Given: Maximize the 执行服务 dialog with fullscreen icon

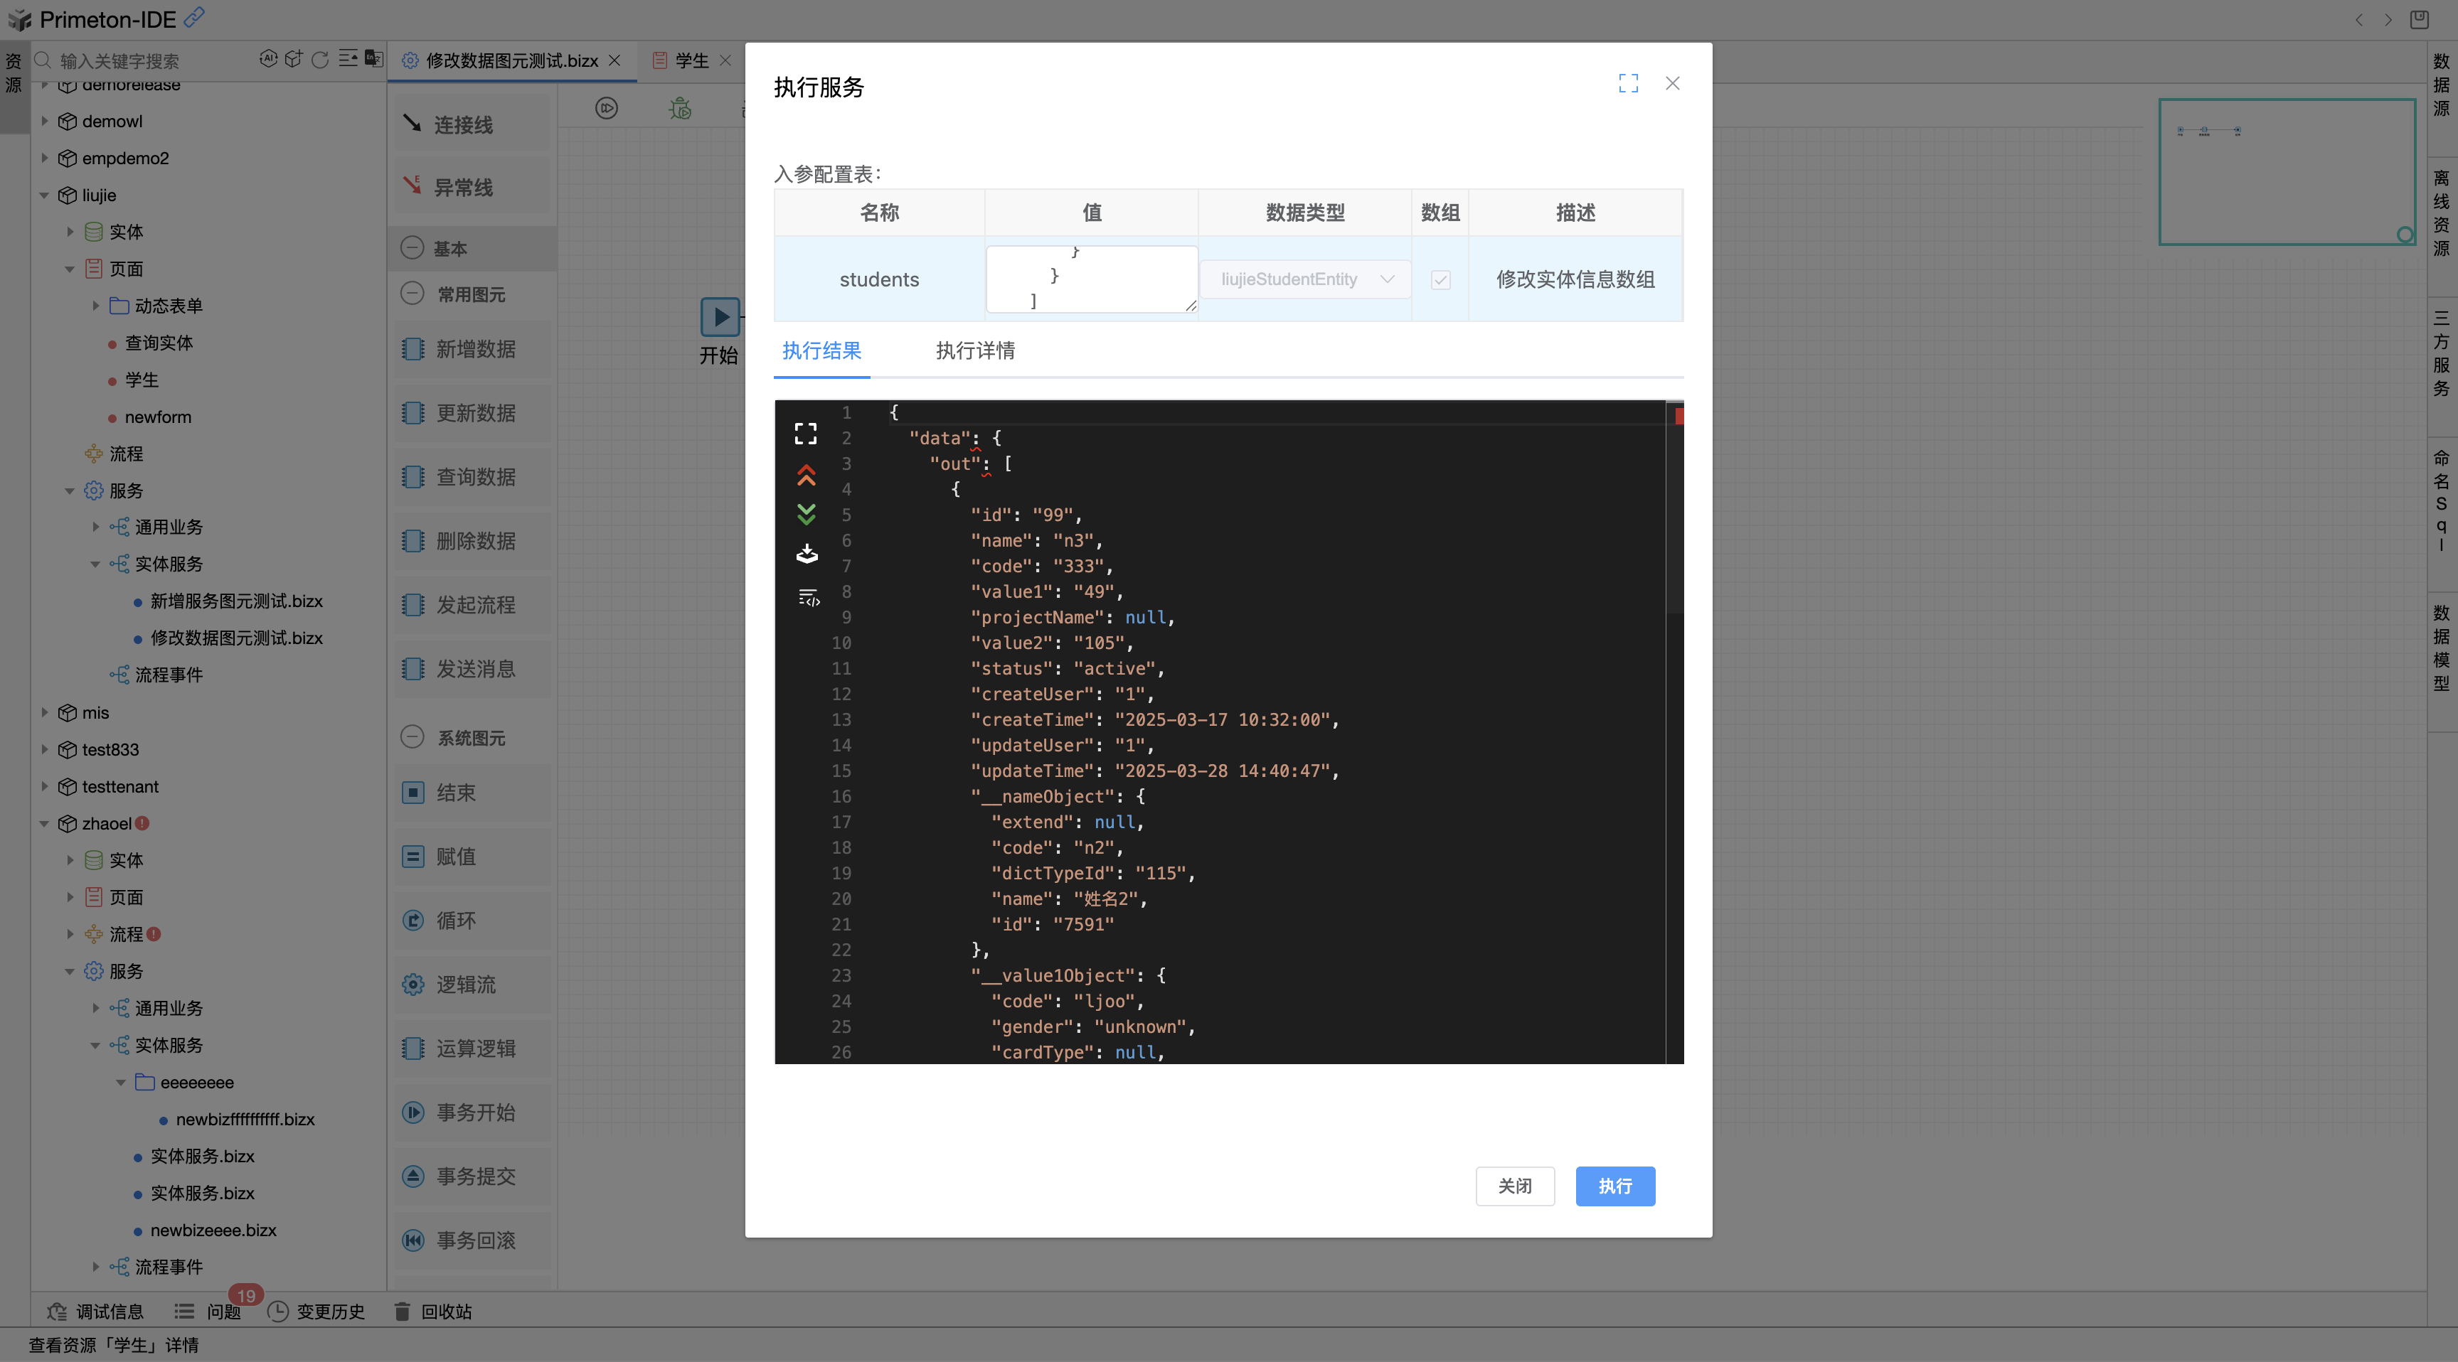Looking at the screenshot, I should [x=1628, y=84].
